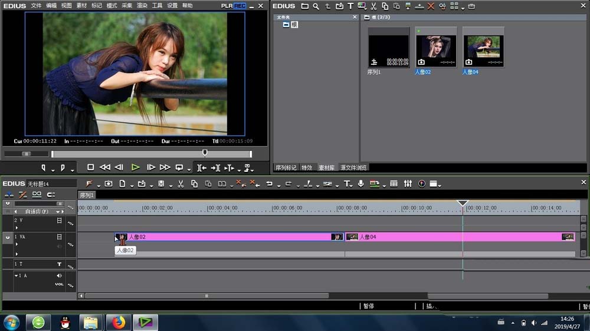Image resolution: width=590 pixels, height=331 pixels.
Task: Click the new project page icon
Action: (122, 184)
